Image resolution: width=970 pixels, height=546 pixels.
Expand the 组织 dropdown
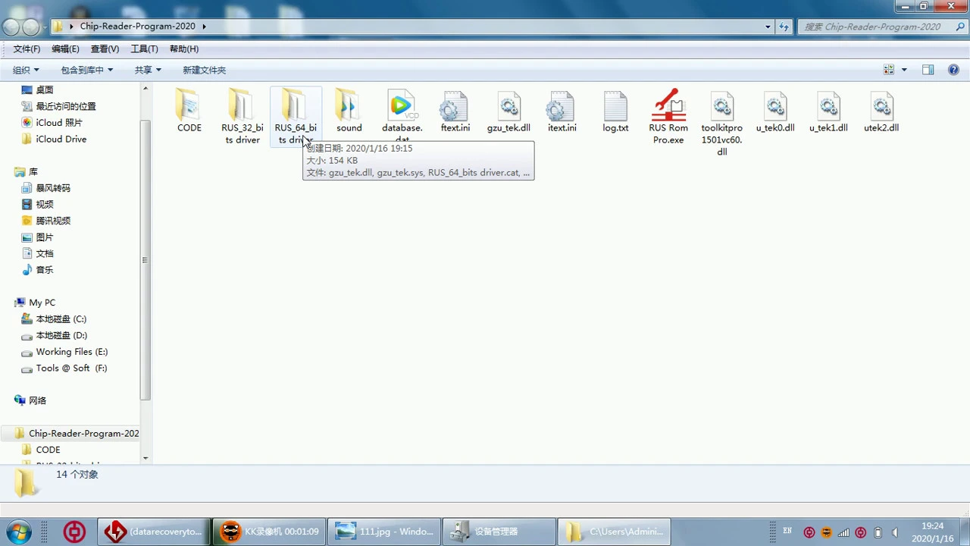click(x=26, y=70)
